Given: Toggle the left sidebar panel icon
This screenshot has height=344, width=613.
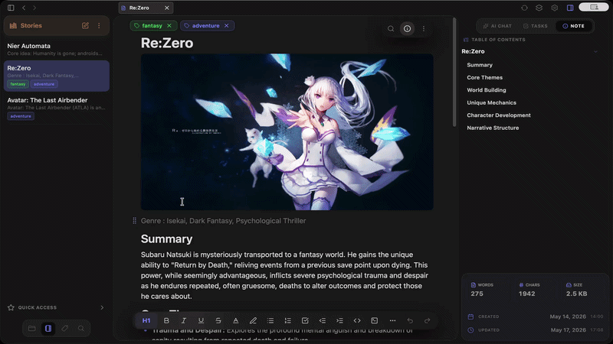Looking at the screenshot, I should tap(11, 8).
